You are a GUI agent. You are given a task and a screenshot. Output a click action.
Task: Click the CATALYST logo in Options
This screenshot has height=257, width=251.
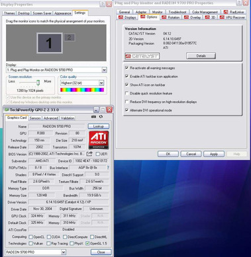tap(142, 56)
